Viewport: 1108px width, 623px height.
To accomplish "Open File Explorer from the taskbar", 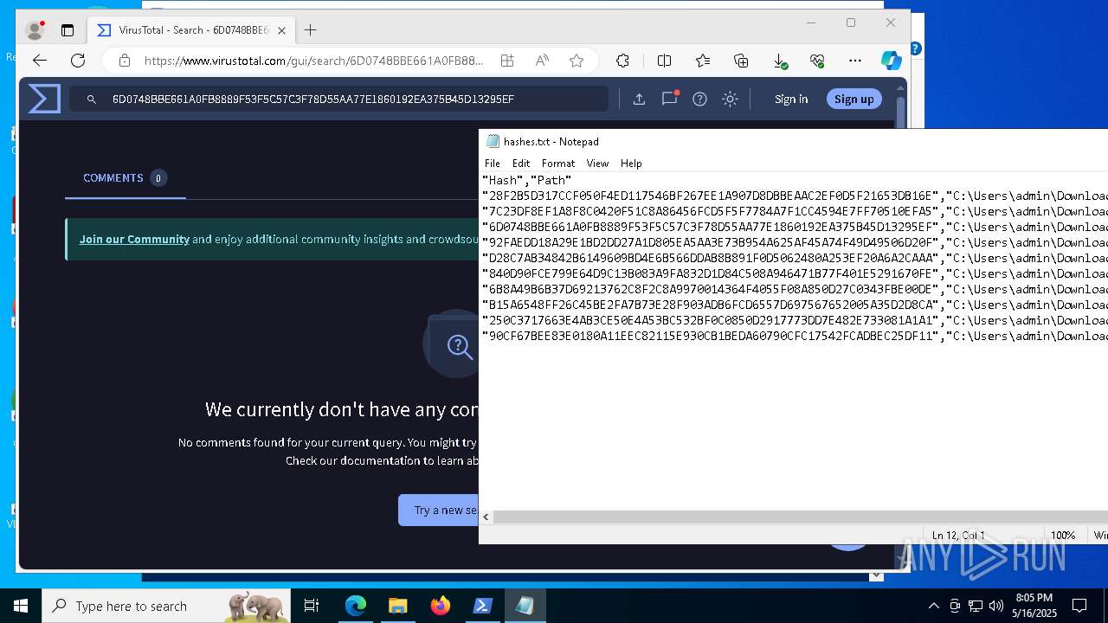I will click(397, 606).
